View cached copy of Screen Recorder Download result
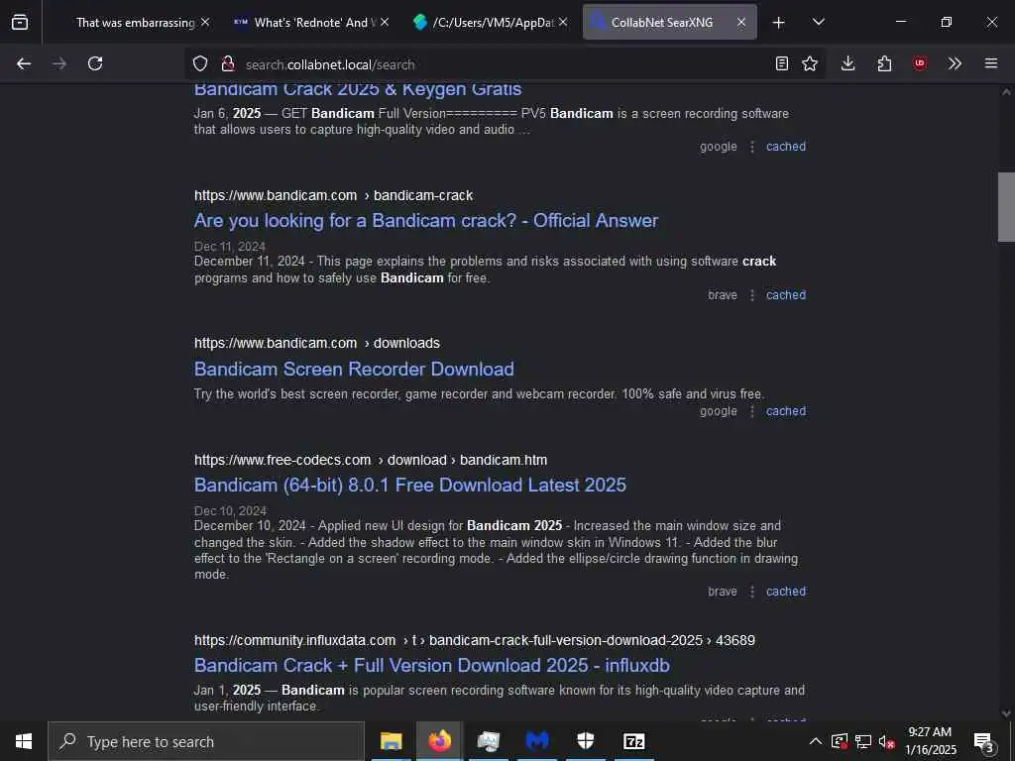Image resolution: width=1015 pixels, height=761 pixels. pyautogui.click(x=786, y=411)
